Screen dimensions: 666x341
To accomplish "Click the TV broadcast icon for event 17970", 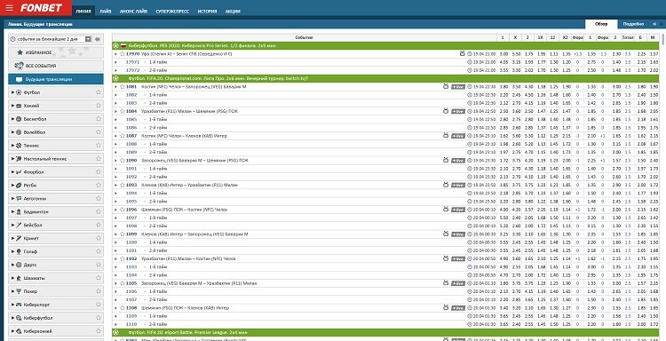I will point(462,54).
